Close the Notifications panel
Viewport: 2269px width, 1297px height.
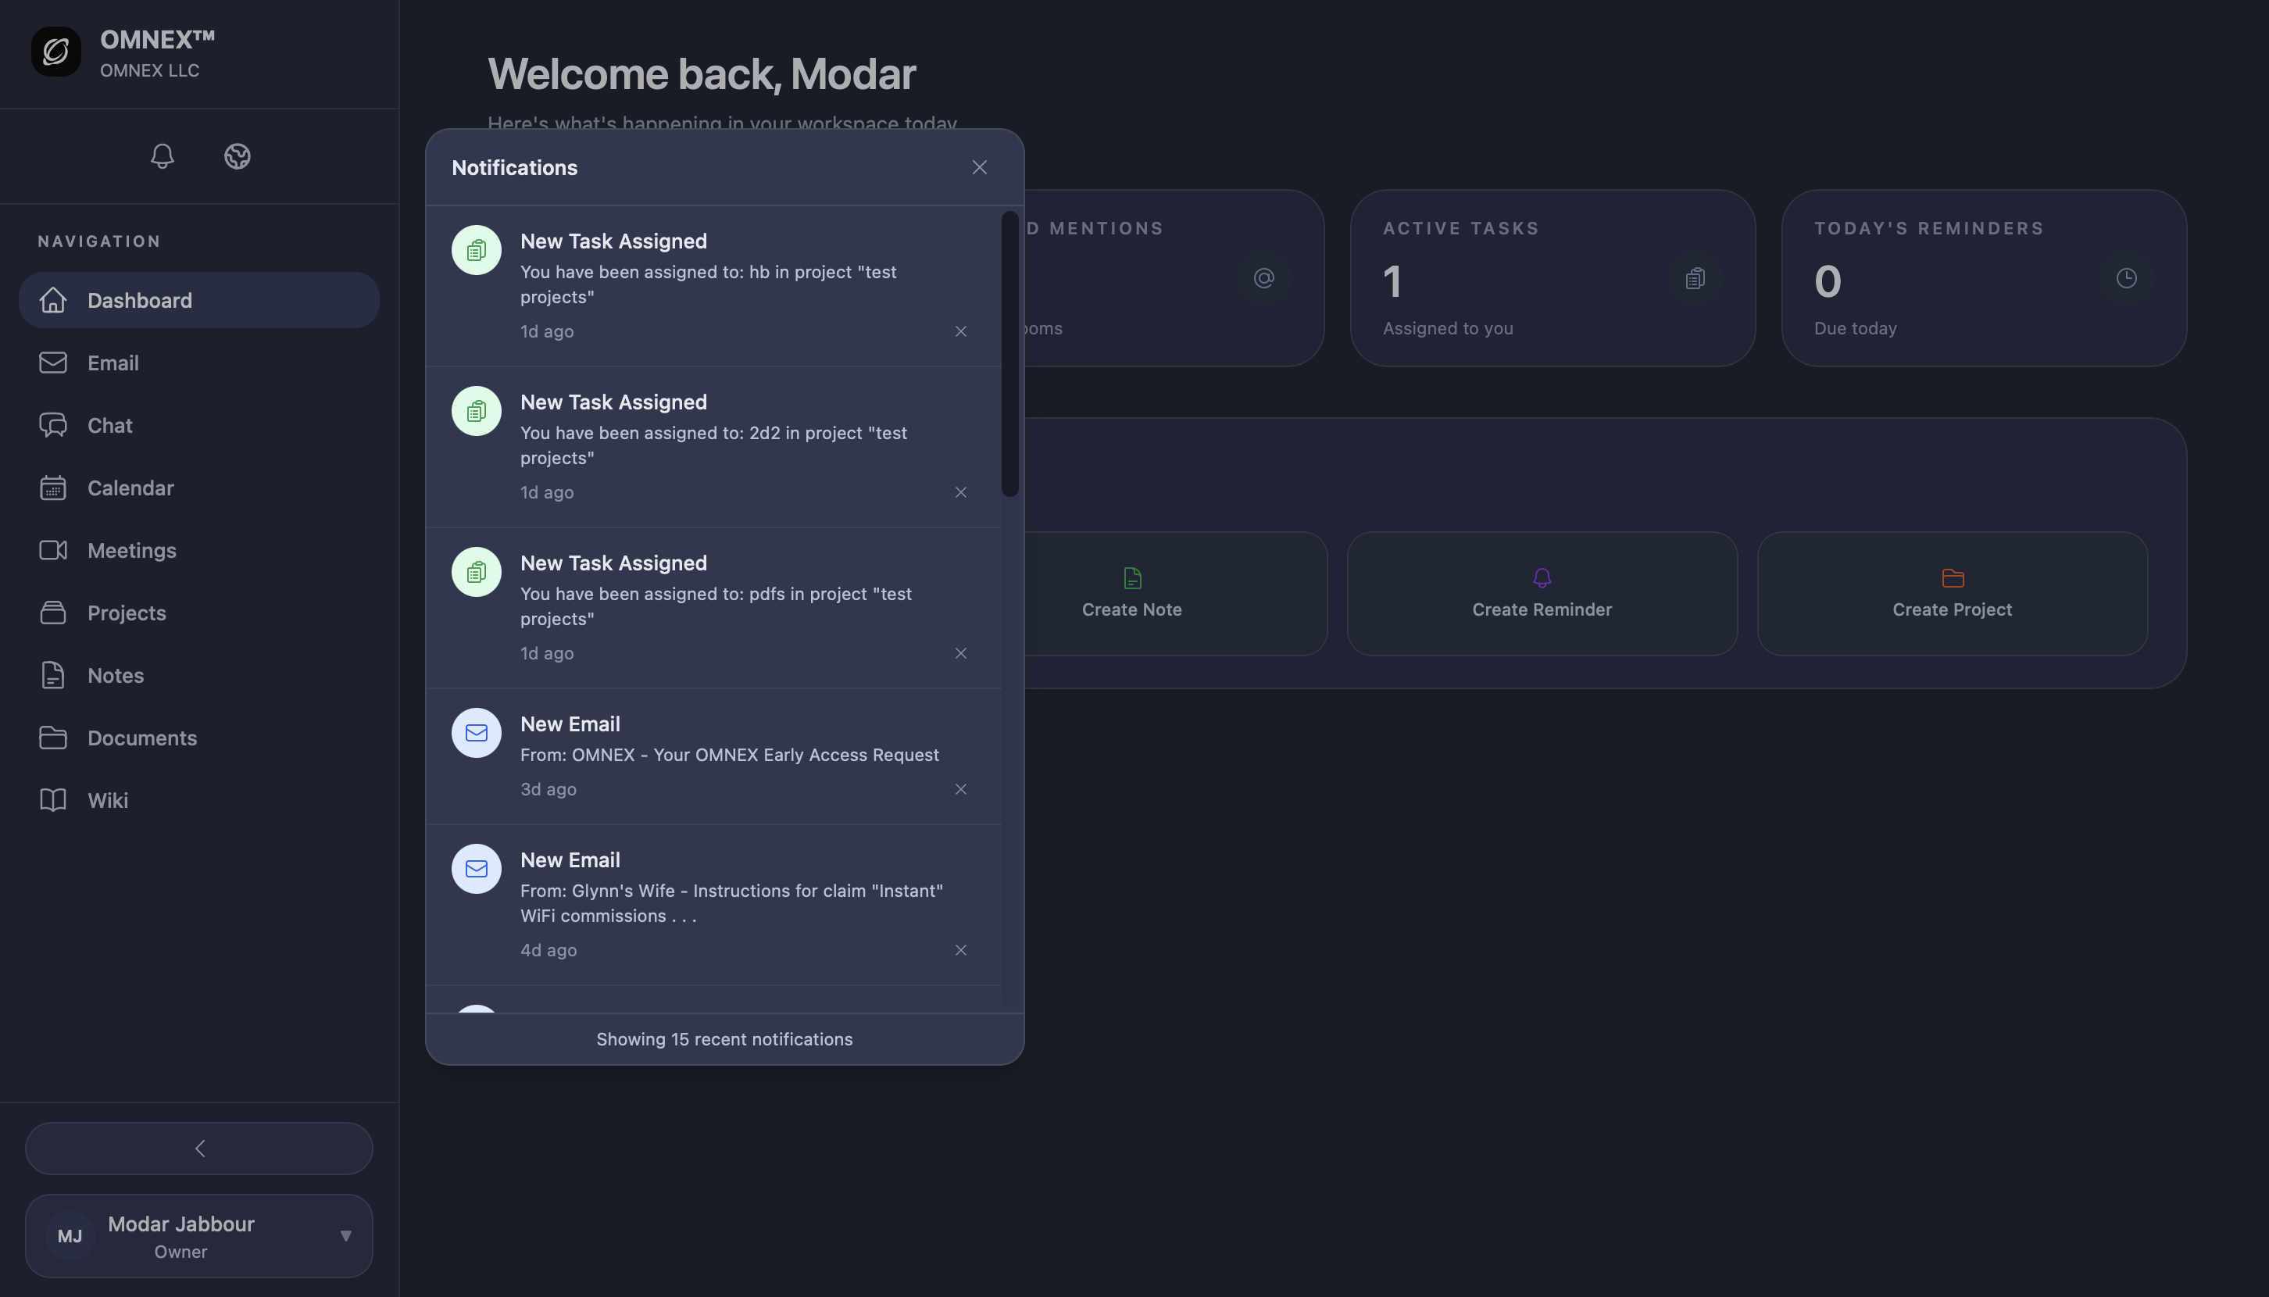pos(979,167)
